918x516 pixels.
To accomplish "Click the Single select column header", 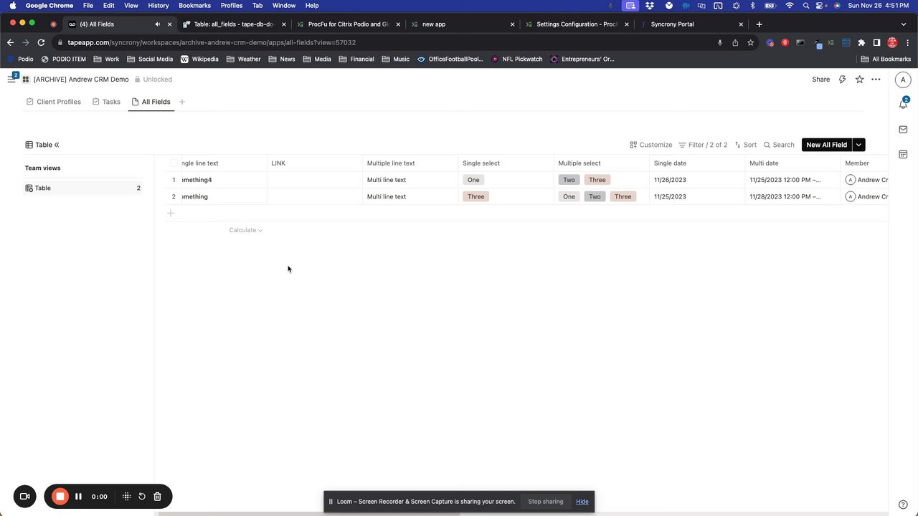I will pyautogui.click(x=506, y=163).
